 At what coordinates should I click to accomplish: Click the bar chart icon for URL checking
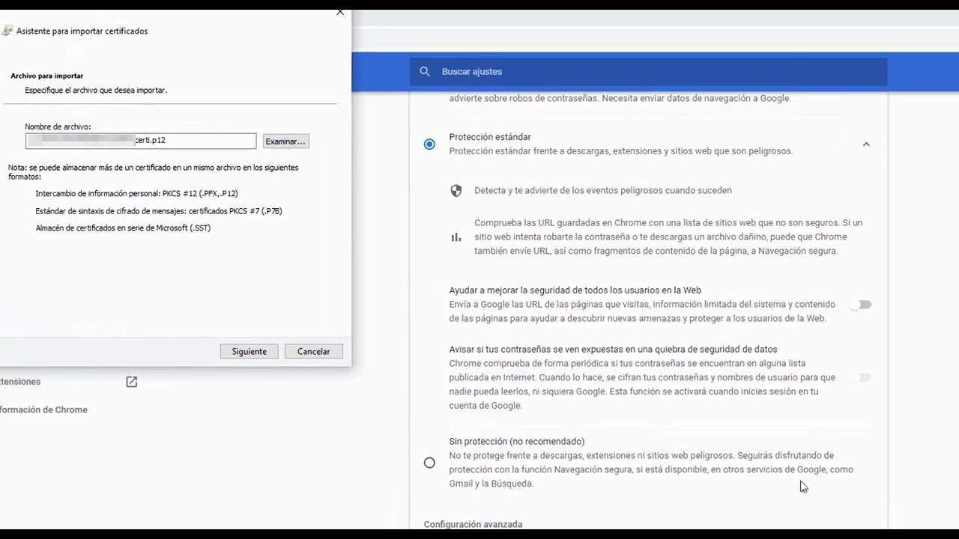point(456,237)
